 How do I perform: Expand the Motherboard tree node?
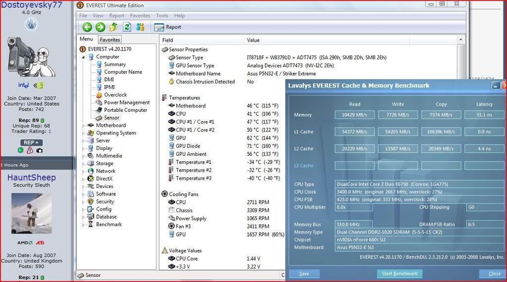83,126
